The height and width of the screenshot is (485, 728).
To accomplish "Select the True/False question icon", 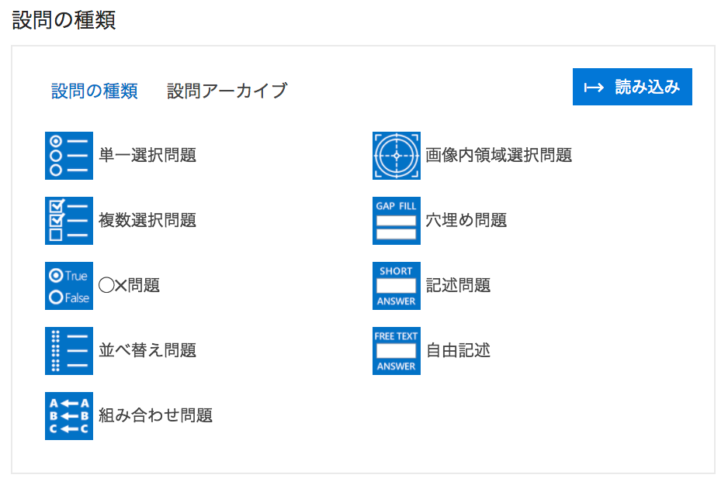I will coord(69,286).
